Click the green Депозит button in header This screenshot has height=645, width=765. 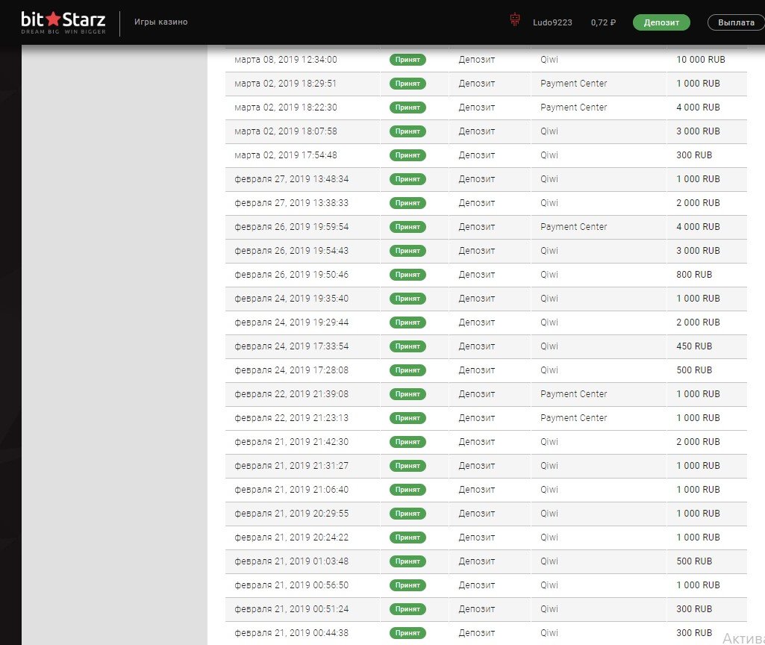coord(661,22)
